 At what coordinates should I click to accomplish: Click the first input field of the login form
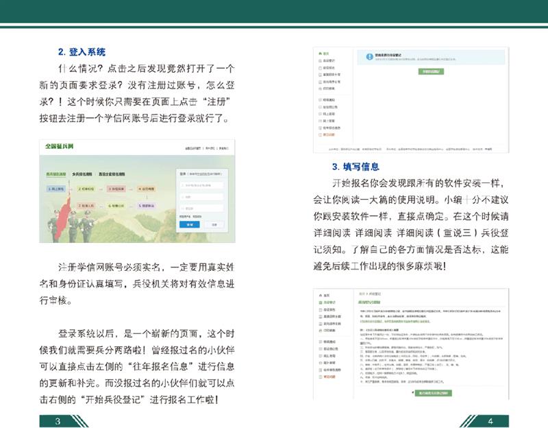click(201, 185)
